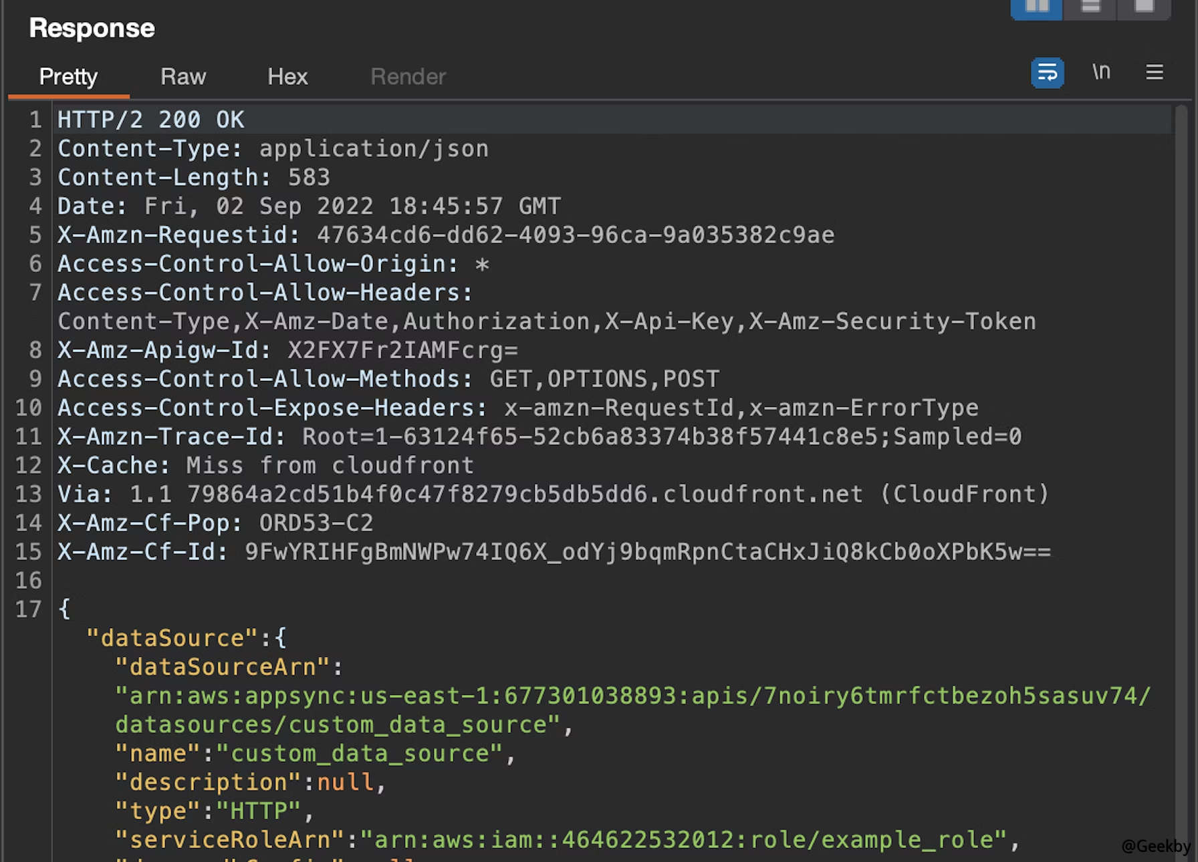
Task: Choose the single-pane layout icon
Action: 1144,8
